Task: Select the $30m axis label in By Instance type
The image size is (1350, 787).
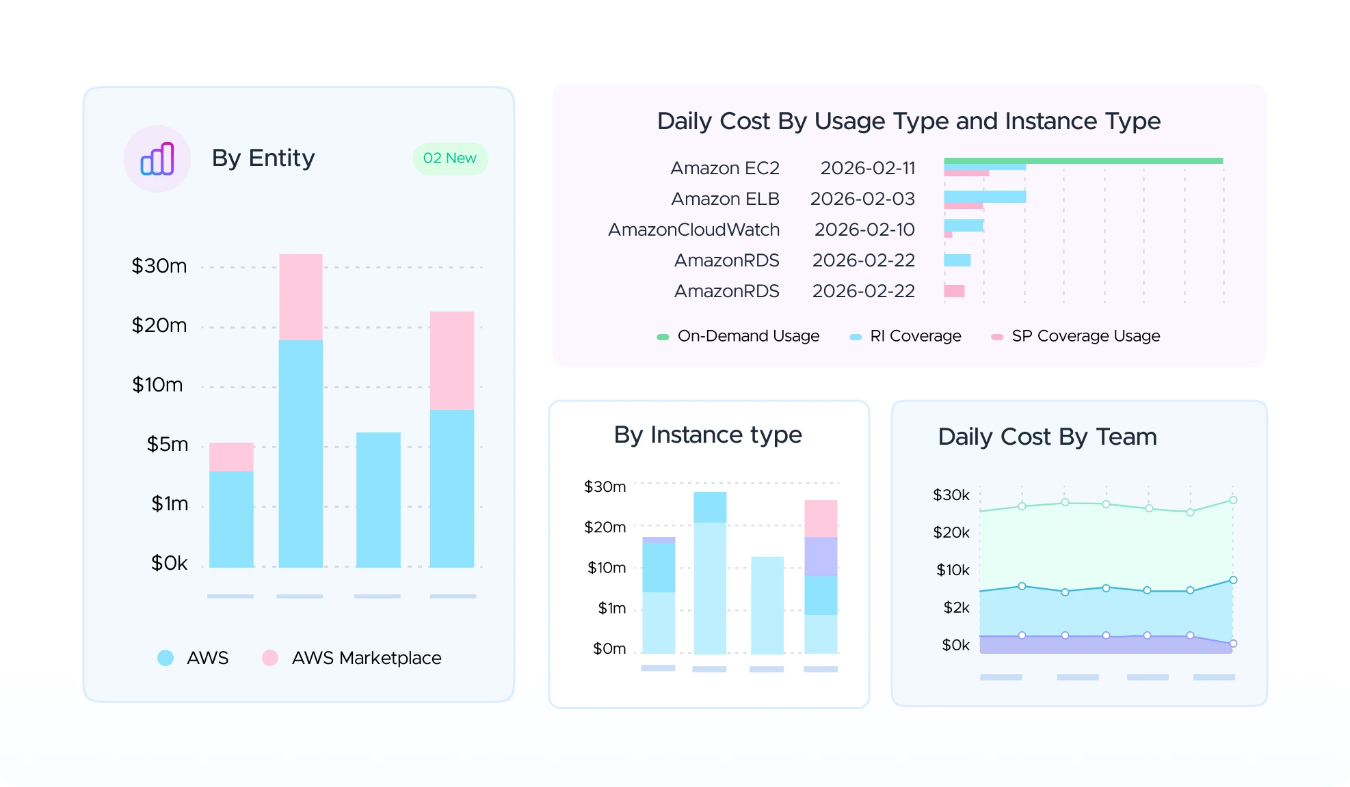Action: (605, 487)
